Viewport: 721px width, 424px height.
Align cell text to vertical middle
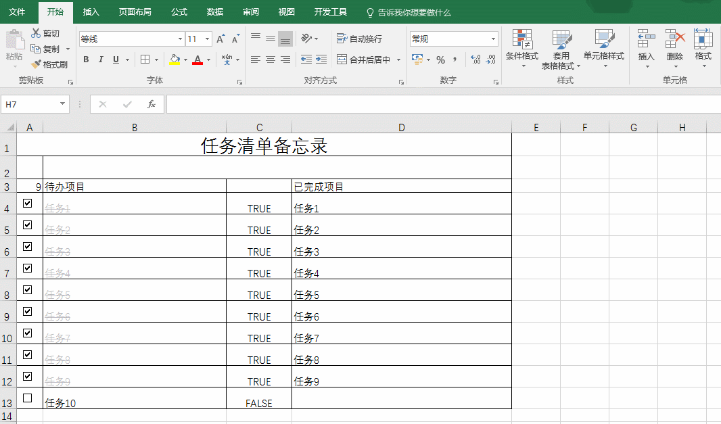tap(271, 39)
